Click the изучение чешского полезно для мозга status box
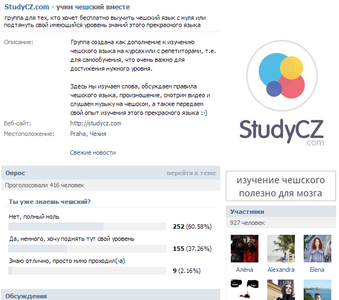Image resolution: width=339 pixels, height=300 pixels. click(x=280, y=186)
